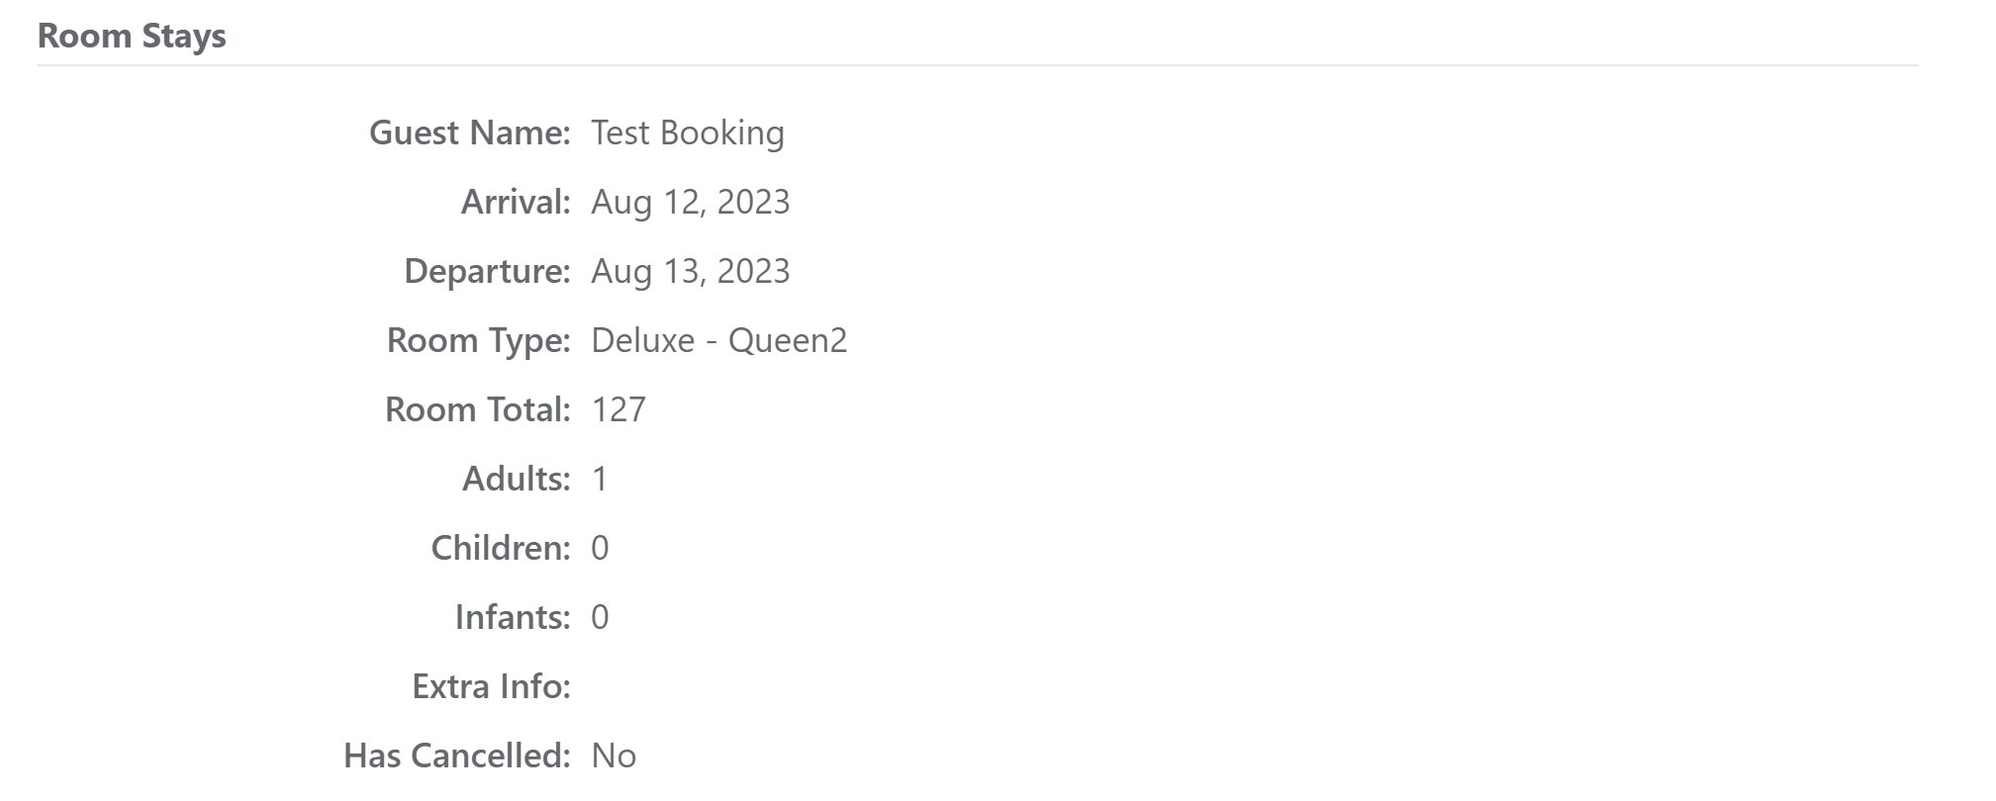Click the Infants count value 0

pos(600,617)
